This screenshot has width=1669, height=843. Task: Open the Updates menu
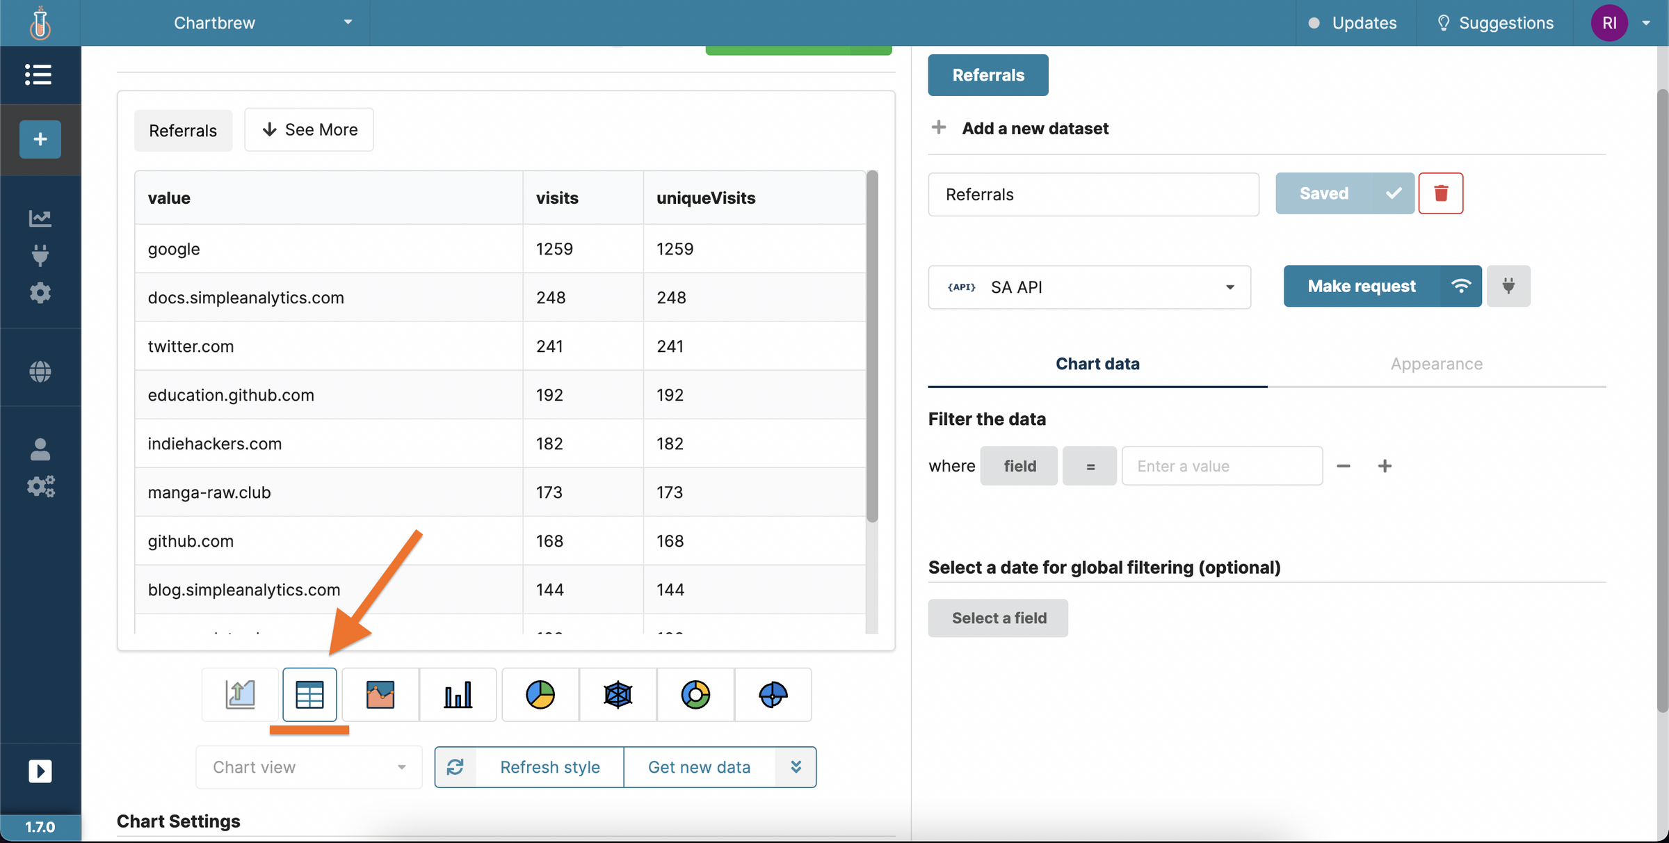[x=1353, y=22]
